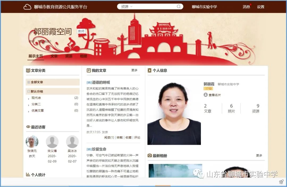Open visitor 张信元 avatar

[x=32, y=141]
